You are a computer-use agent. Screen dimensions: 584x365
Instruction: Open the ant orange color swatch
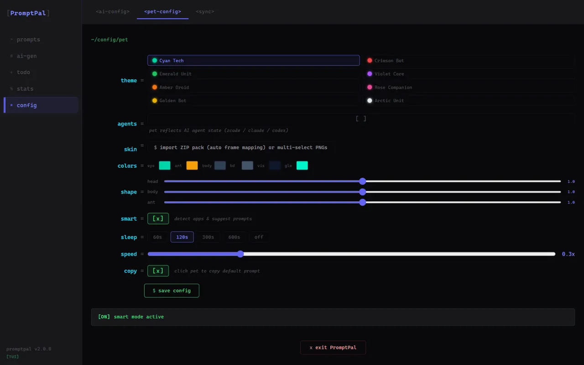coord(192,166)
